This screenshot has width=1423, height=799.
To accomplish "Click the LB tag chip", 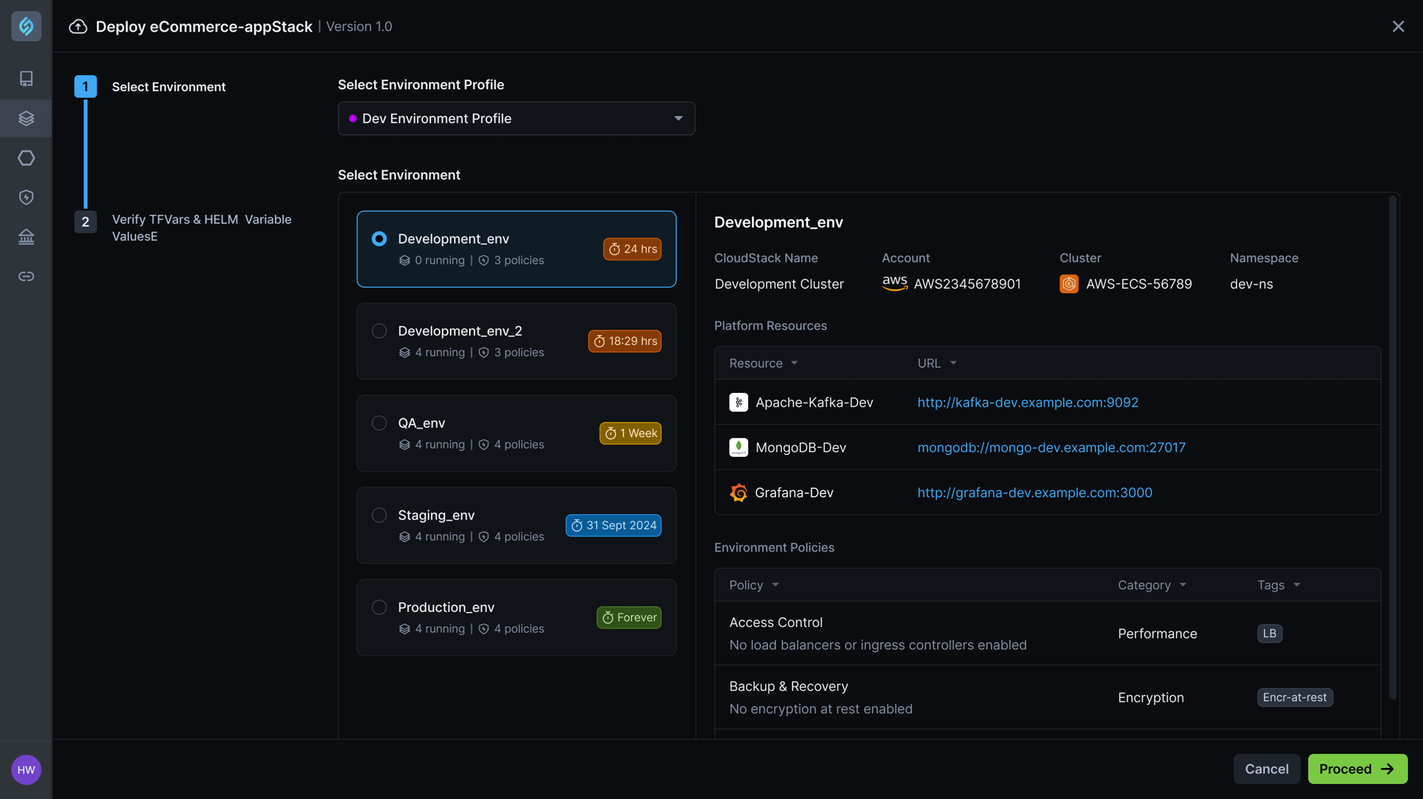I will click(1269, 633).
